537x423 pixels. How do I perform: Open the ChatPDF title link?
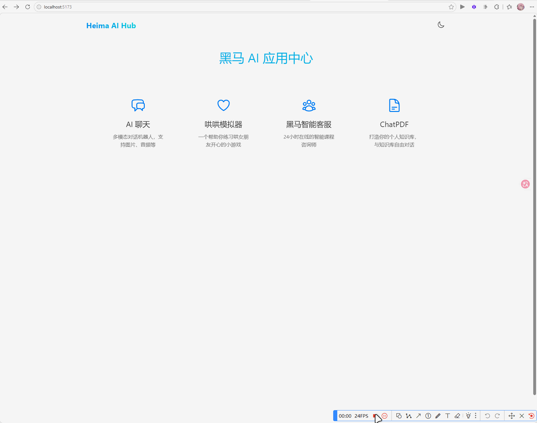pyautogui.click(x=394, y=124)
